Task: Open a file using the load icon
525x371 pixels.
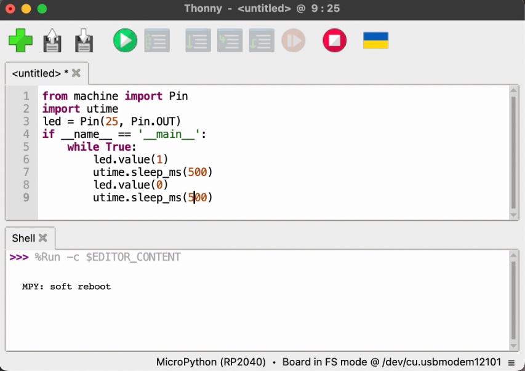Action: 52,41
